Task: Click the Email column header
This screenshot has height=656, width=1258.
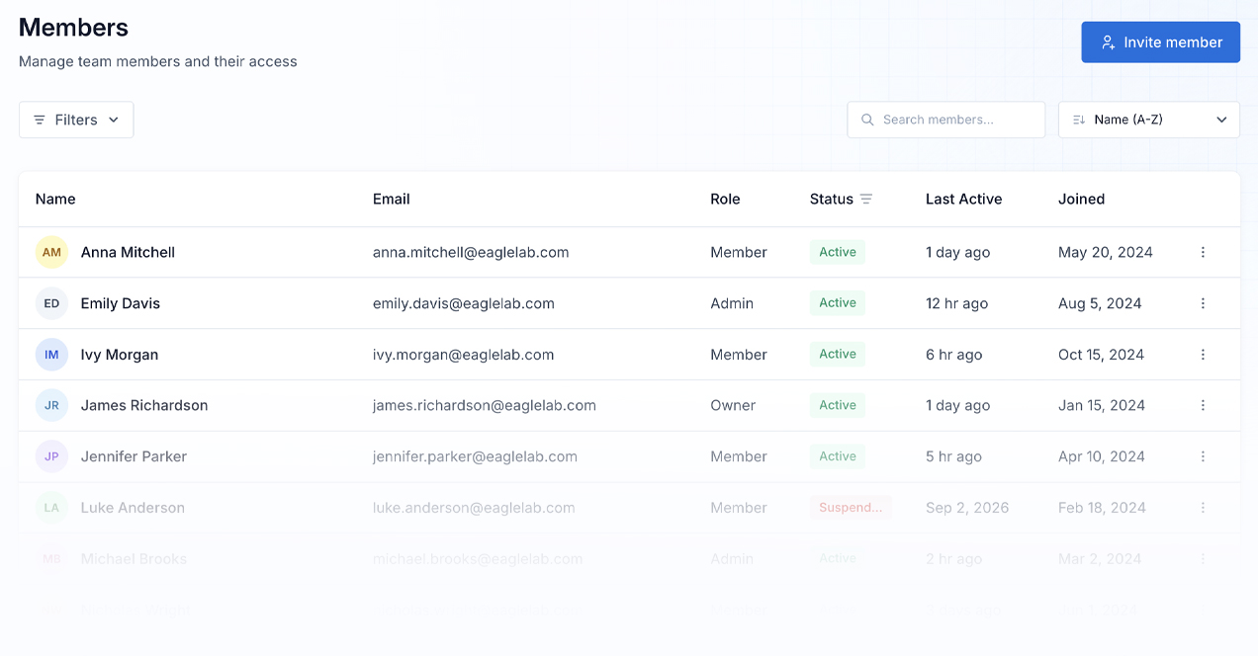Action: 392,200
